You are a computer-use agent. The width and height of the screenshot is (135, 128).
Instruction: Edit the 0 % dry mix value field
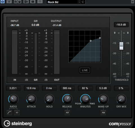coord(121,88)
